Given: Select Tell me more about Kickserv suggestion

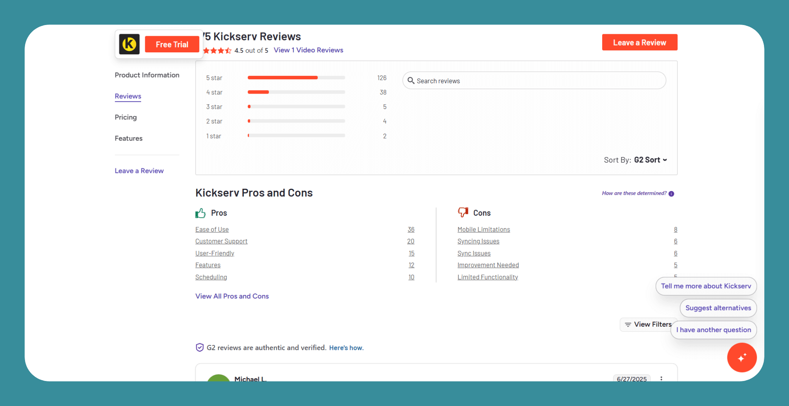Looking at the screenshot, I should 706,286.
